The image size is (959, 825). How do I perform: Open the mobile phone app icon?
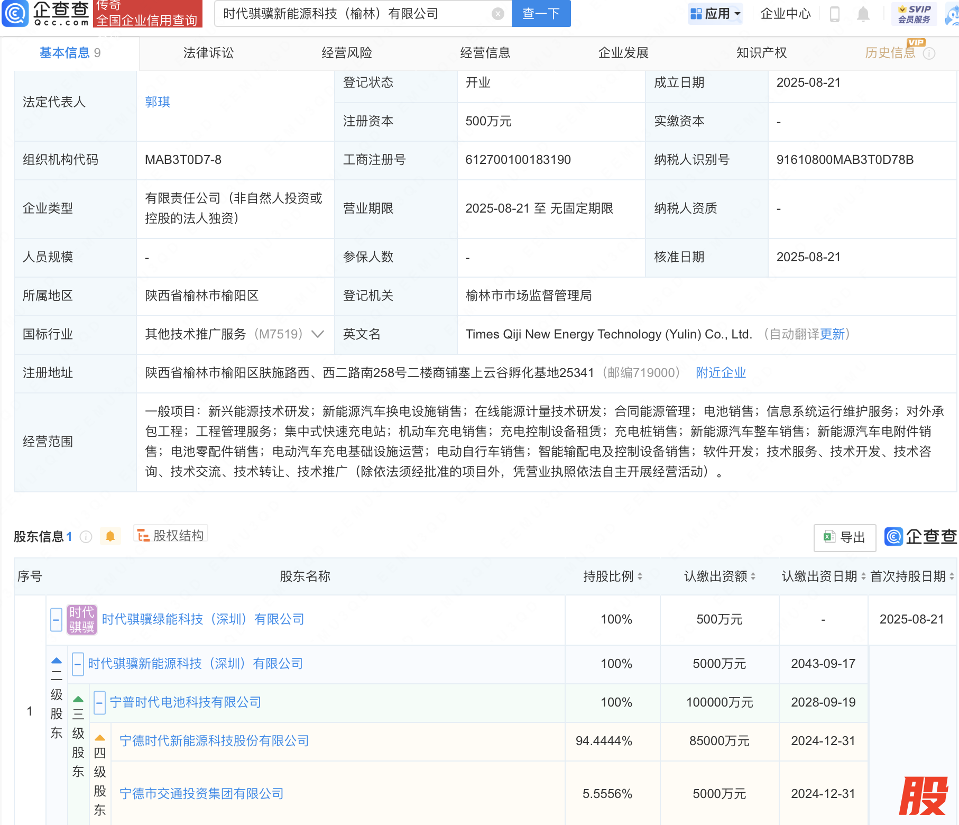[x=835, y=14]
